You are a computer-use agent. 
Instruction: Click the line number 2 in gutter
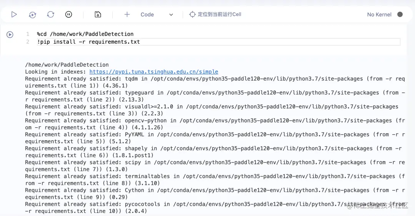tap(28, 42)
